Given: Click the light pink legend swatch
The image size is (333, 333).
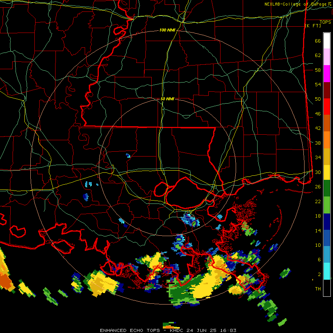Looking at the screenshot, I should 327,57.
